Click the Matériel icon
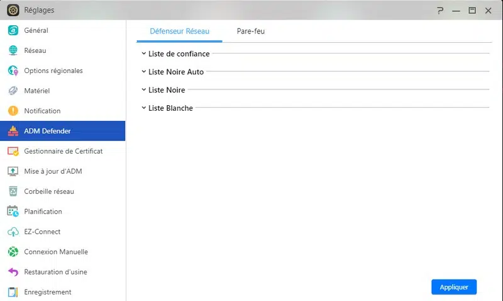The image size is (503, 301). coord(13,91)
